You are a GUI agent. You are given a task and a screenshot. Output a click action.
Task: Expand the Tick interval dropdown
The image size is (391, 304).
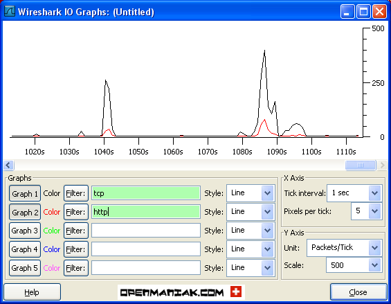(x=354, y=193)
